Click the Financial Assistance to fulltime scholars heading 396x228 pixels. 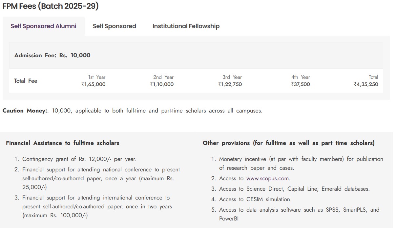(x=63, y=143)
